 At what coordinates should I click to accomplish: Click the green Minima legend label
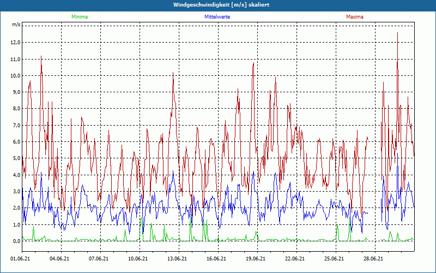click(x=80, y=17)
